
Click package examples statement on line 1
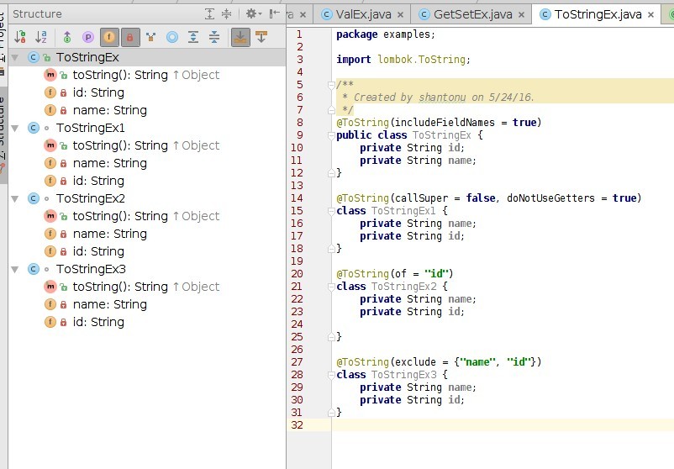click(386, 34)
